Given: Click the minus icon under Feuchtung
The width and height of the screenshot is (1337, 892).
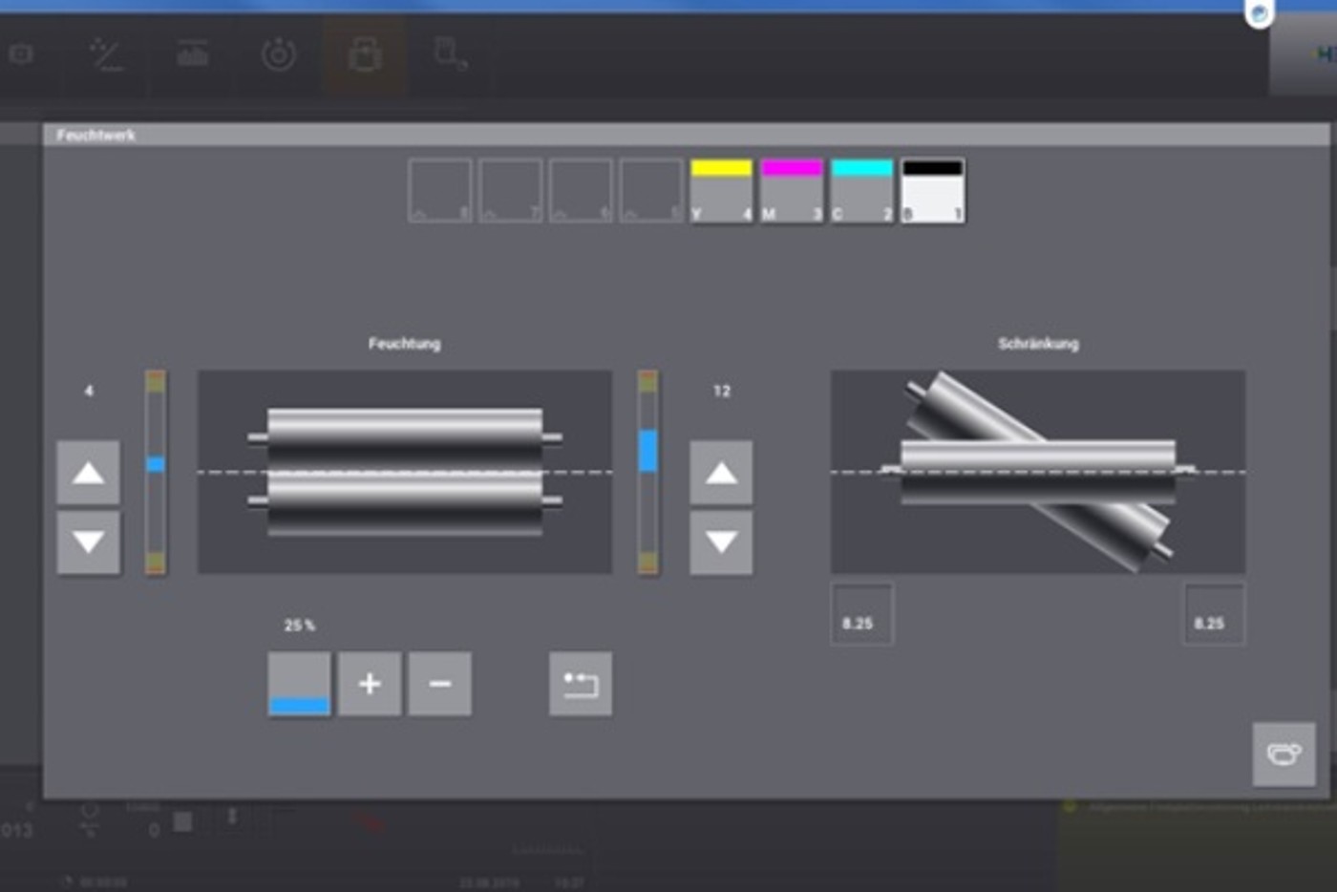Looking at the screenshot, I should point(439,684).
